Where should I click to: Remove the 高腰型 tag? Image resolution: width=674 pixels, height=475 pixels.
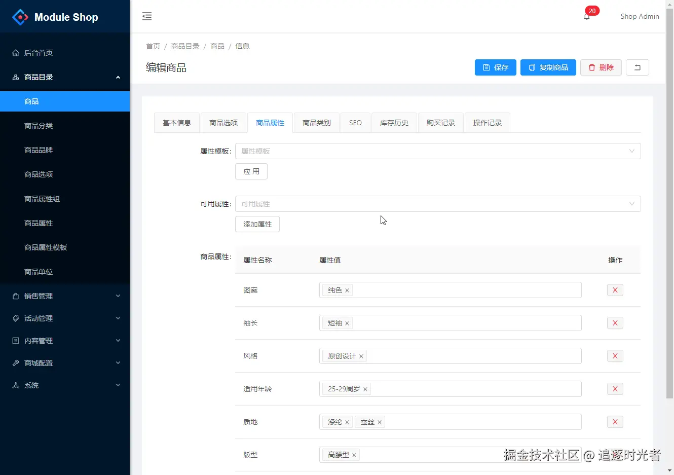click(x=354, y=455)
